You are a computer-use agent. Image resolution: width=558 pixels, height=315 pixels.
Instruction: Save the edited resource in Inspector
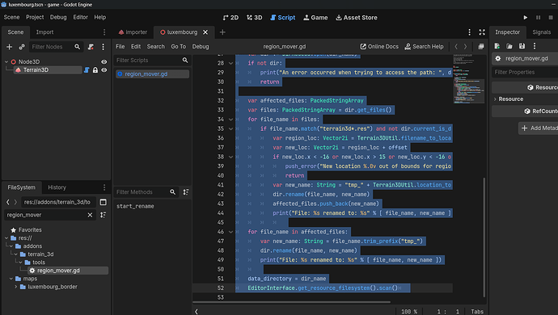(x=522, y=46)
